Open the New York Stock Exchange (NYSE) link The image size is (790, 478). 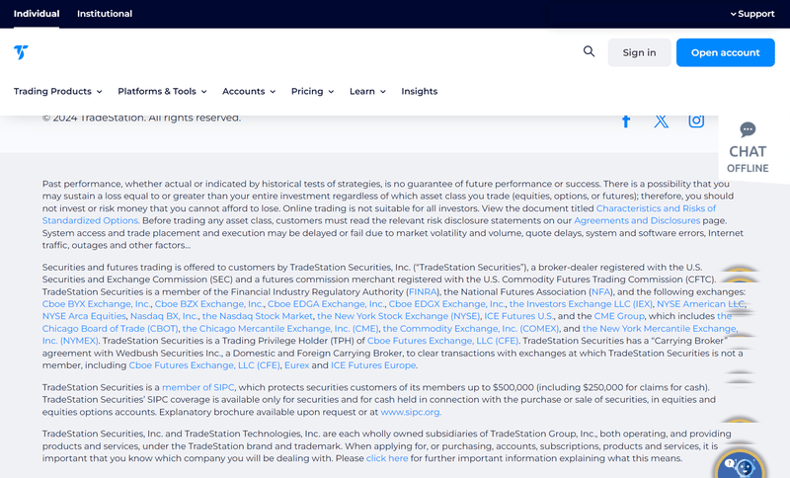point(399,316)
